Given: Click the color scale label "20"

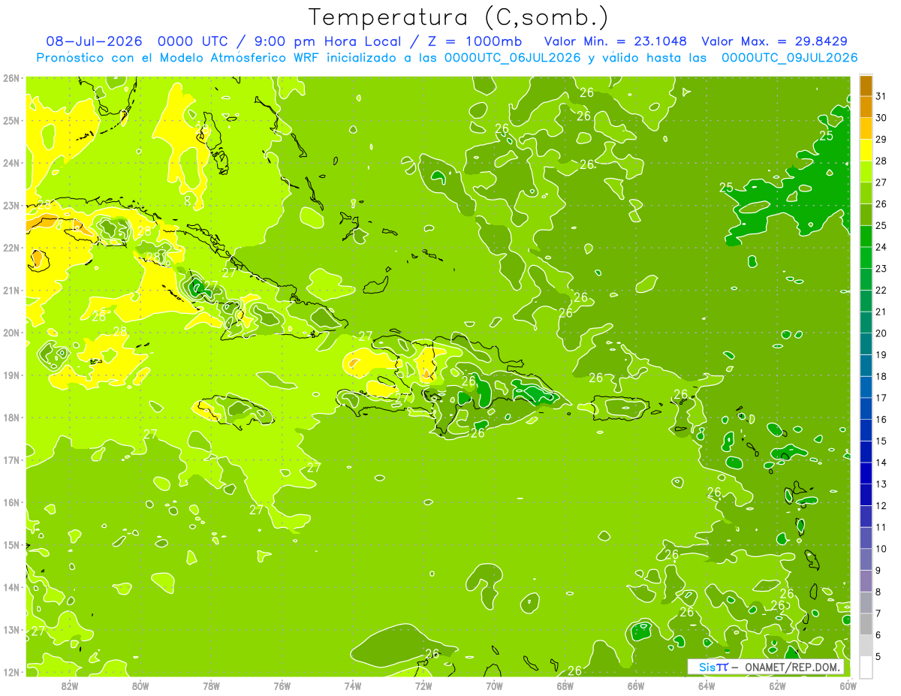Looking at the screenshot, I should [x=881, y=333].
